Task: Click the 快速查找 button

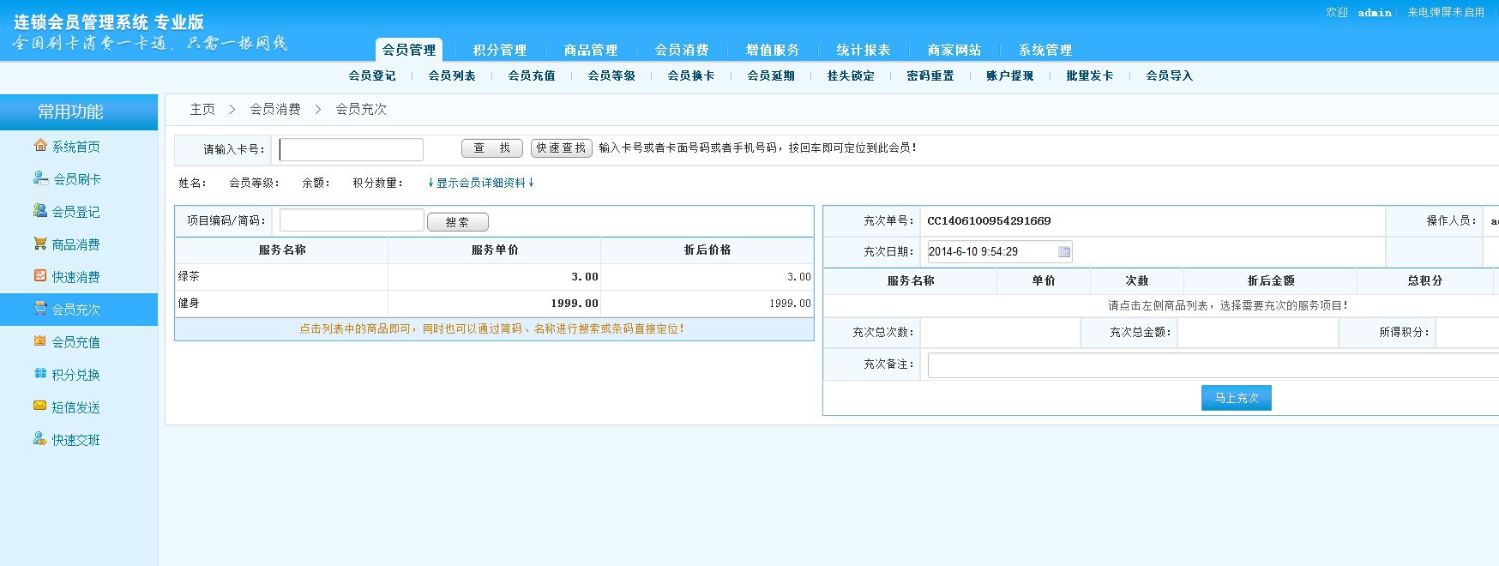Action: pyautogui.click(x=562, y=148)
